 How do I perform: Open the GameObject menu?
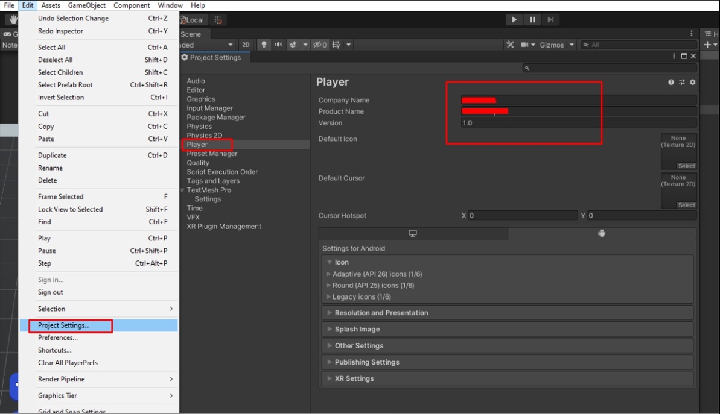click(86, 5)
